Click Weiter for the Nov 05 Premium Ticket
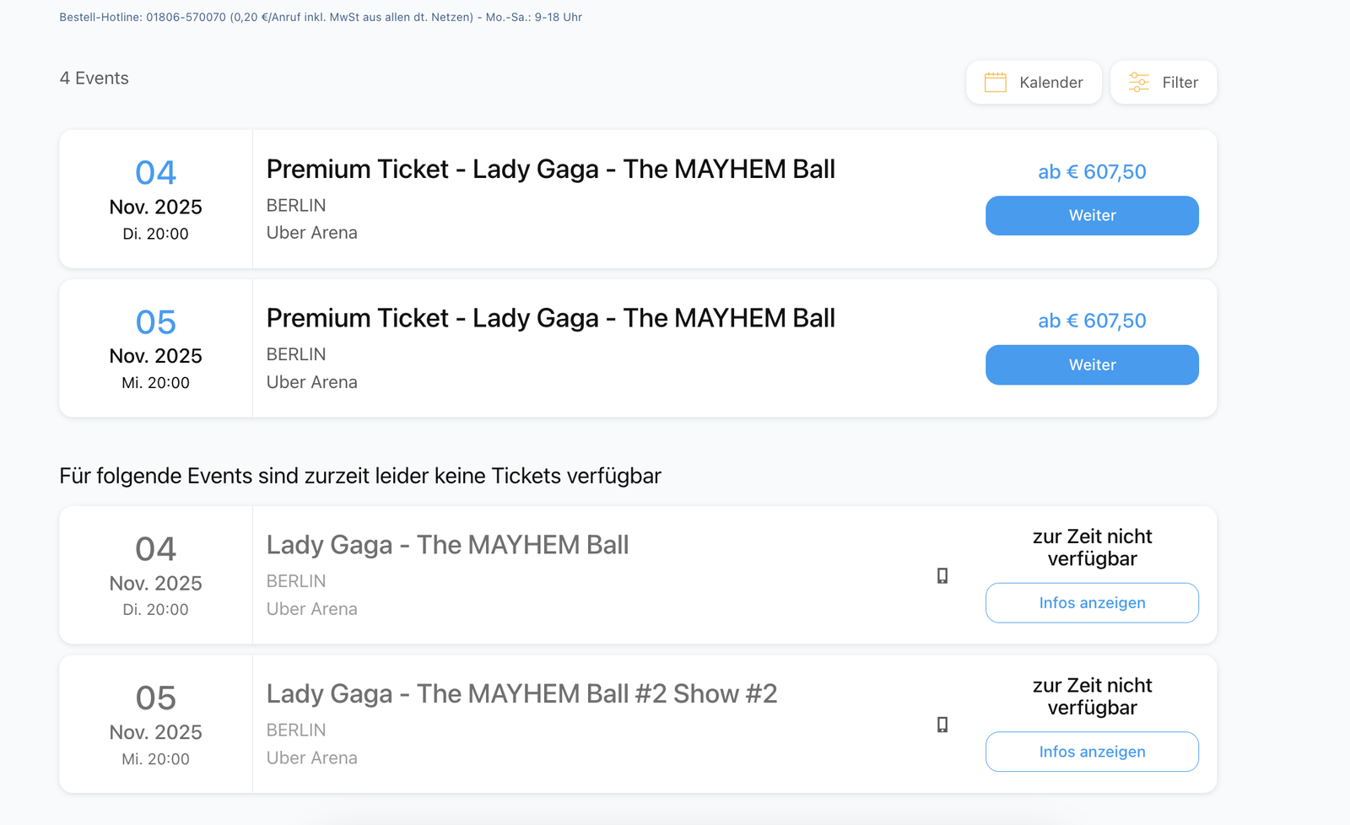 1092,364
